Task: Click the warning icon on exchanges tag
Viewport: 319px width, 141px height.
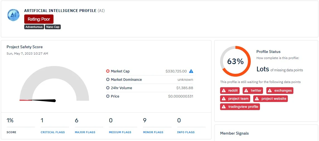Action: 270,91
